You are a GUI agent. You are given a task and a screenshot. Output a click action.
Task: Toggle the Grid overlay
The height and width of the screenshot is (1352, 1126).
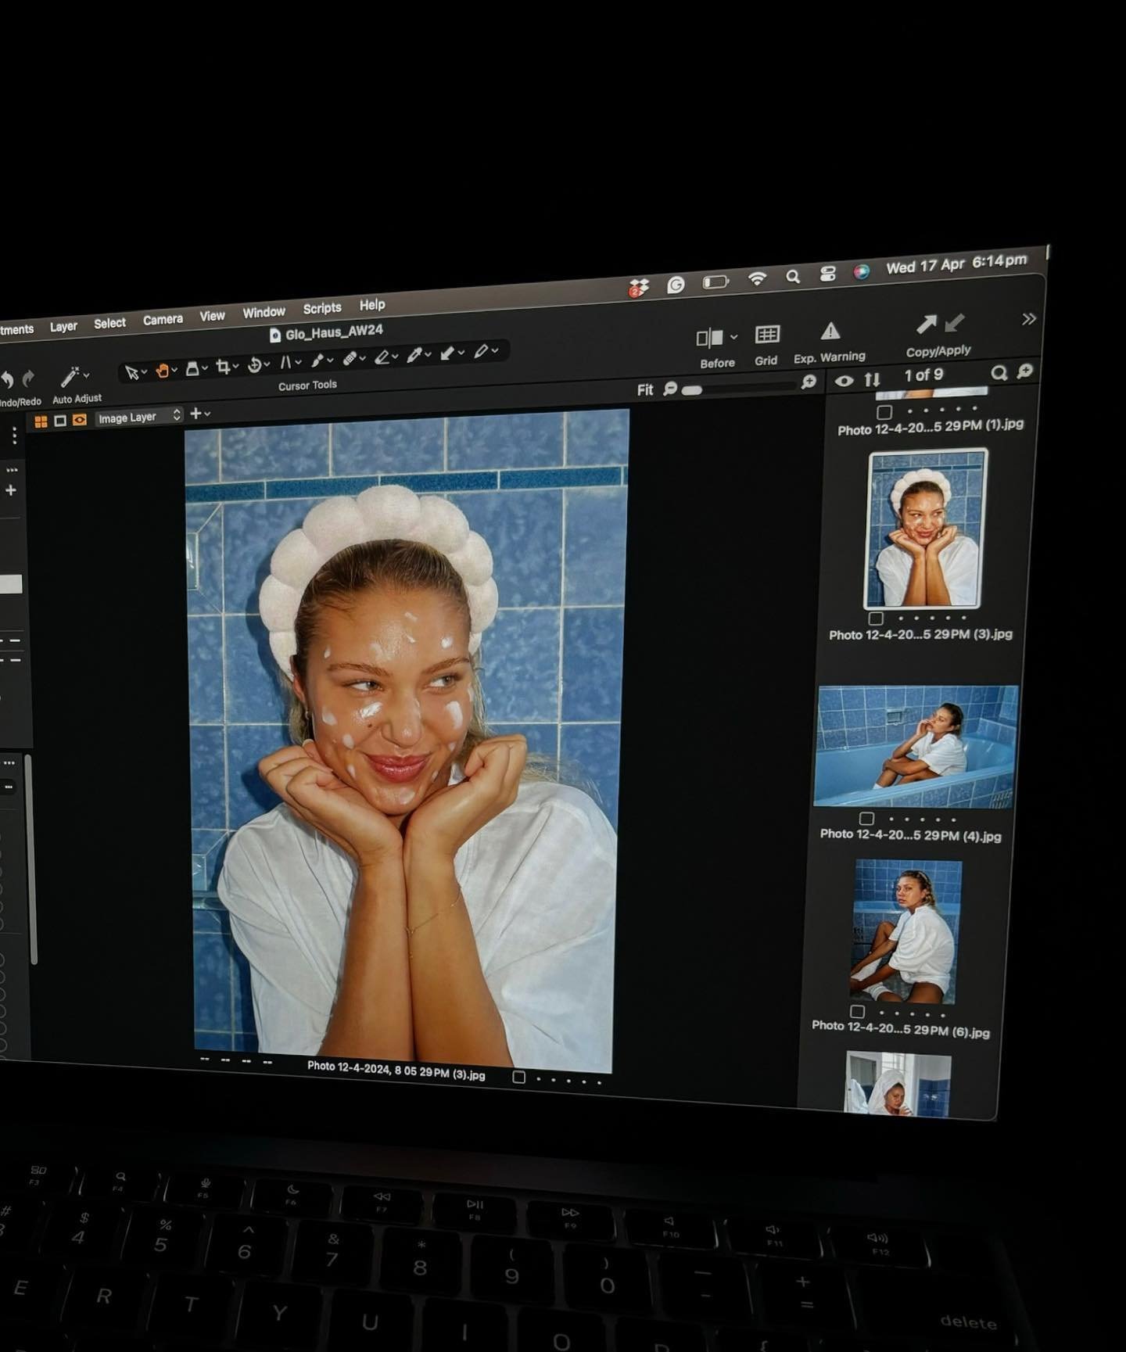767,335
